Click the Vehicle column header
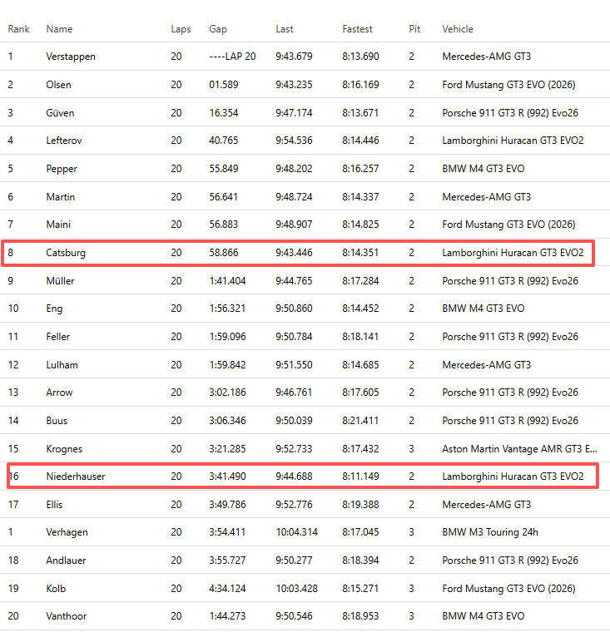Screen dimensions: 610x637 [458, 29]
